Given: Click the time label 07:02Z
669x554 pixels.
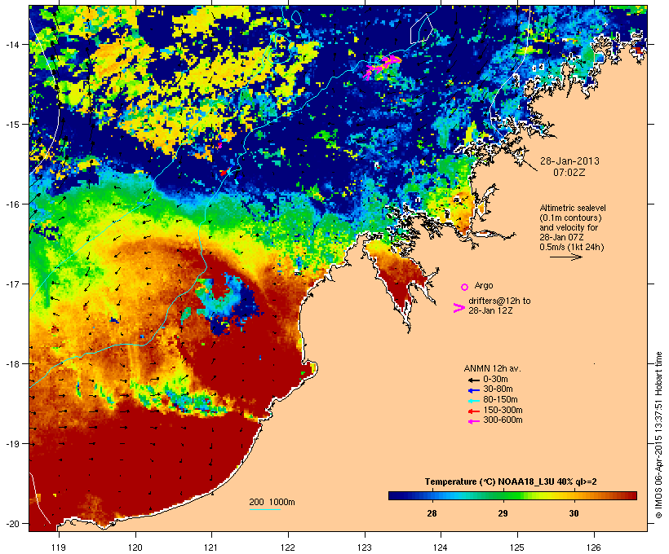Looking at the screenshot, I should [569, 173].
